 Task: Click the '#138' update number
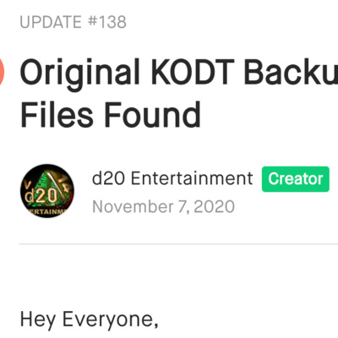point(107,22)
